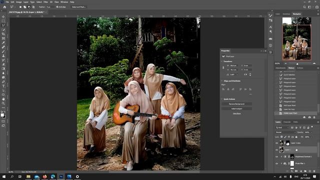Image resolution: width=320 pixels, height=180 pixels.
Task: Add layer mask at Layers bottom
Action: tap(296, 171)
